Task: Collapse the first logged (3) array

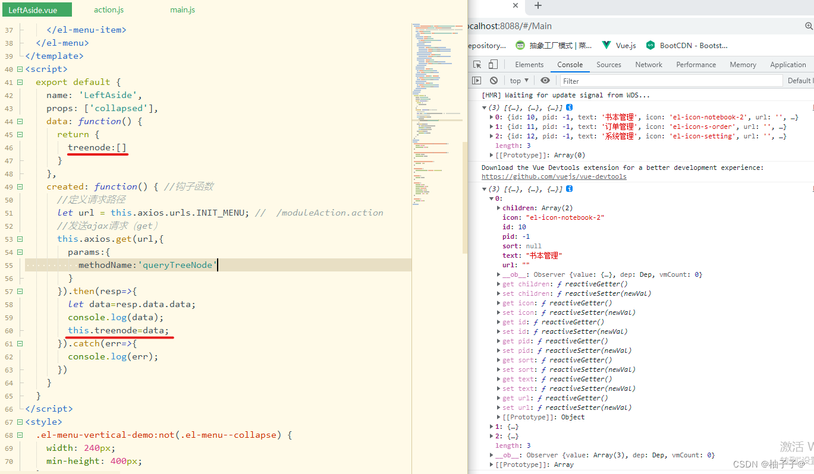Action: tap(484, 108)
